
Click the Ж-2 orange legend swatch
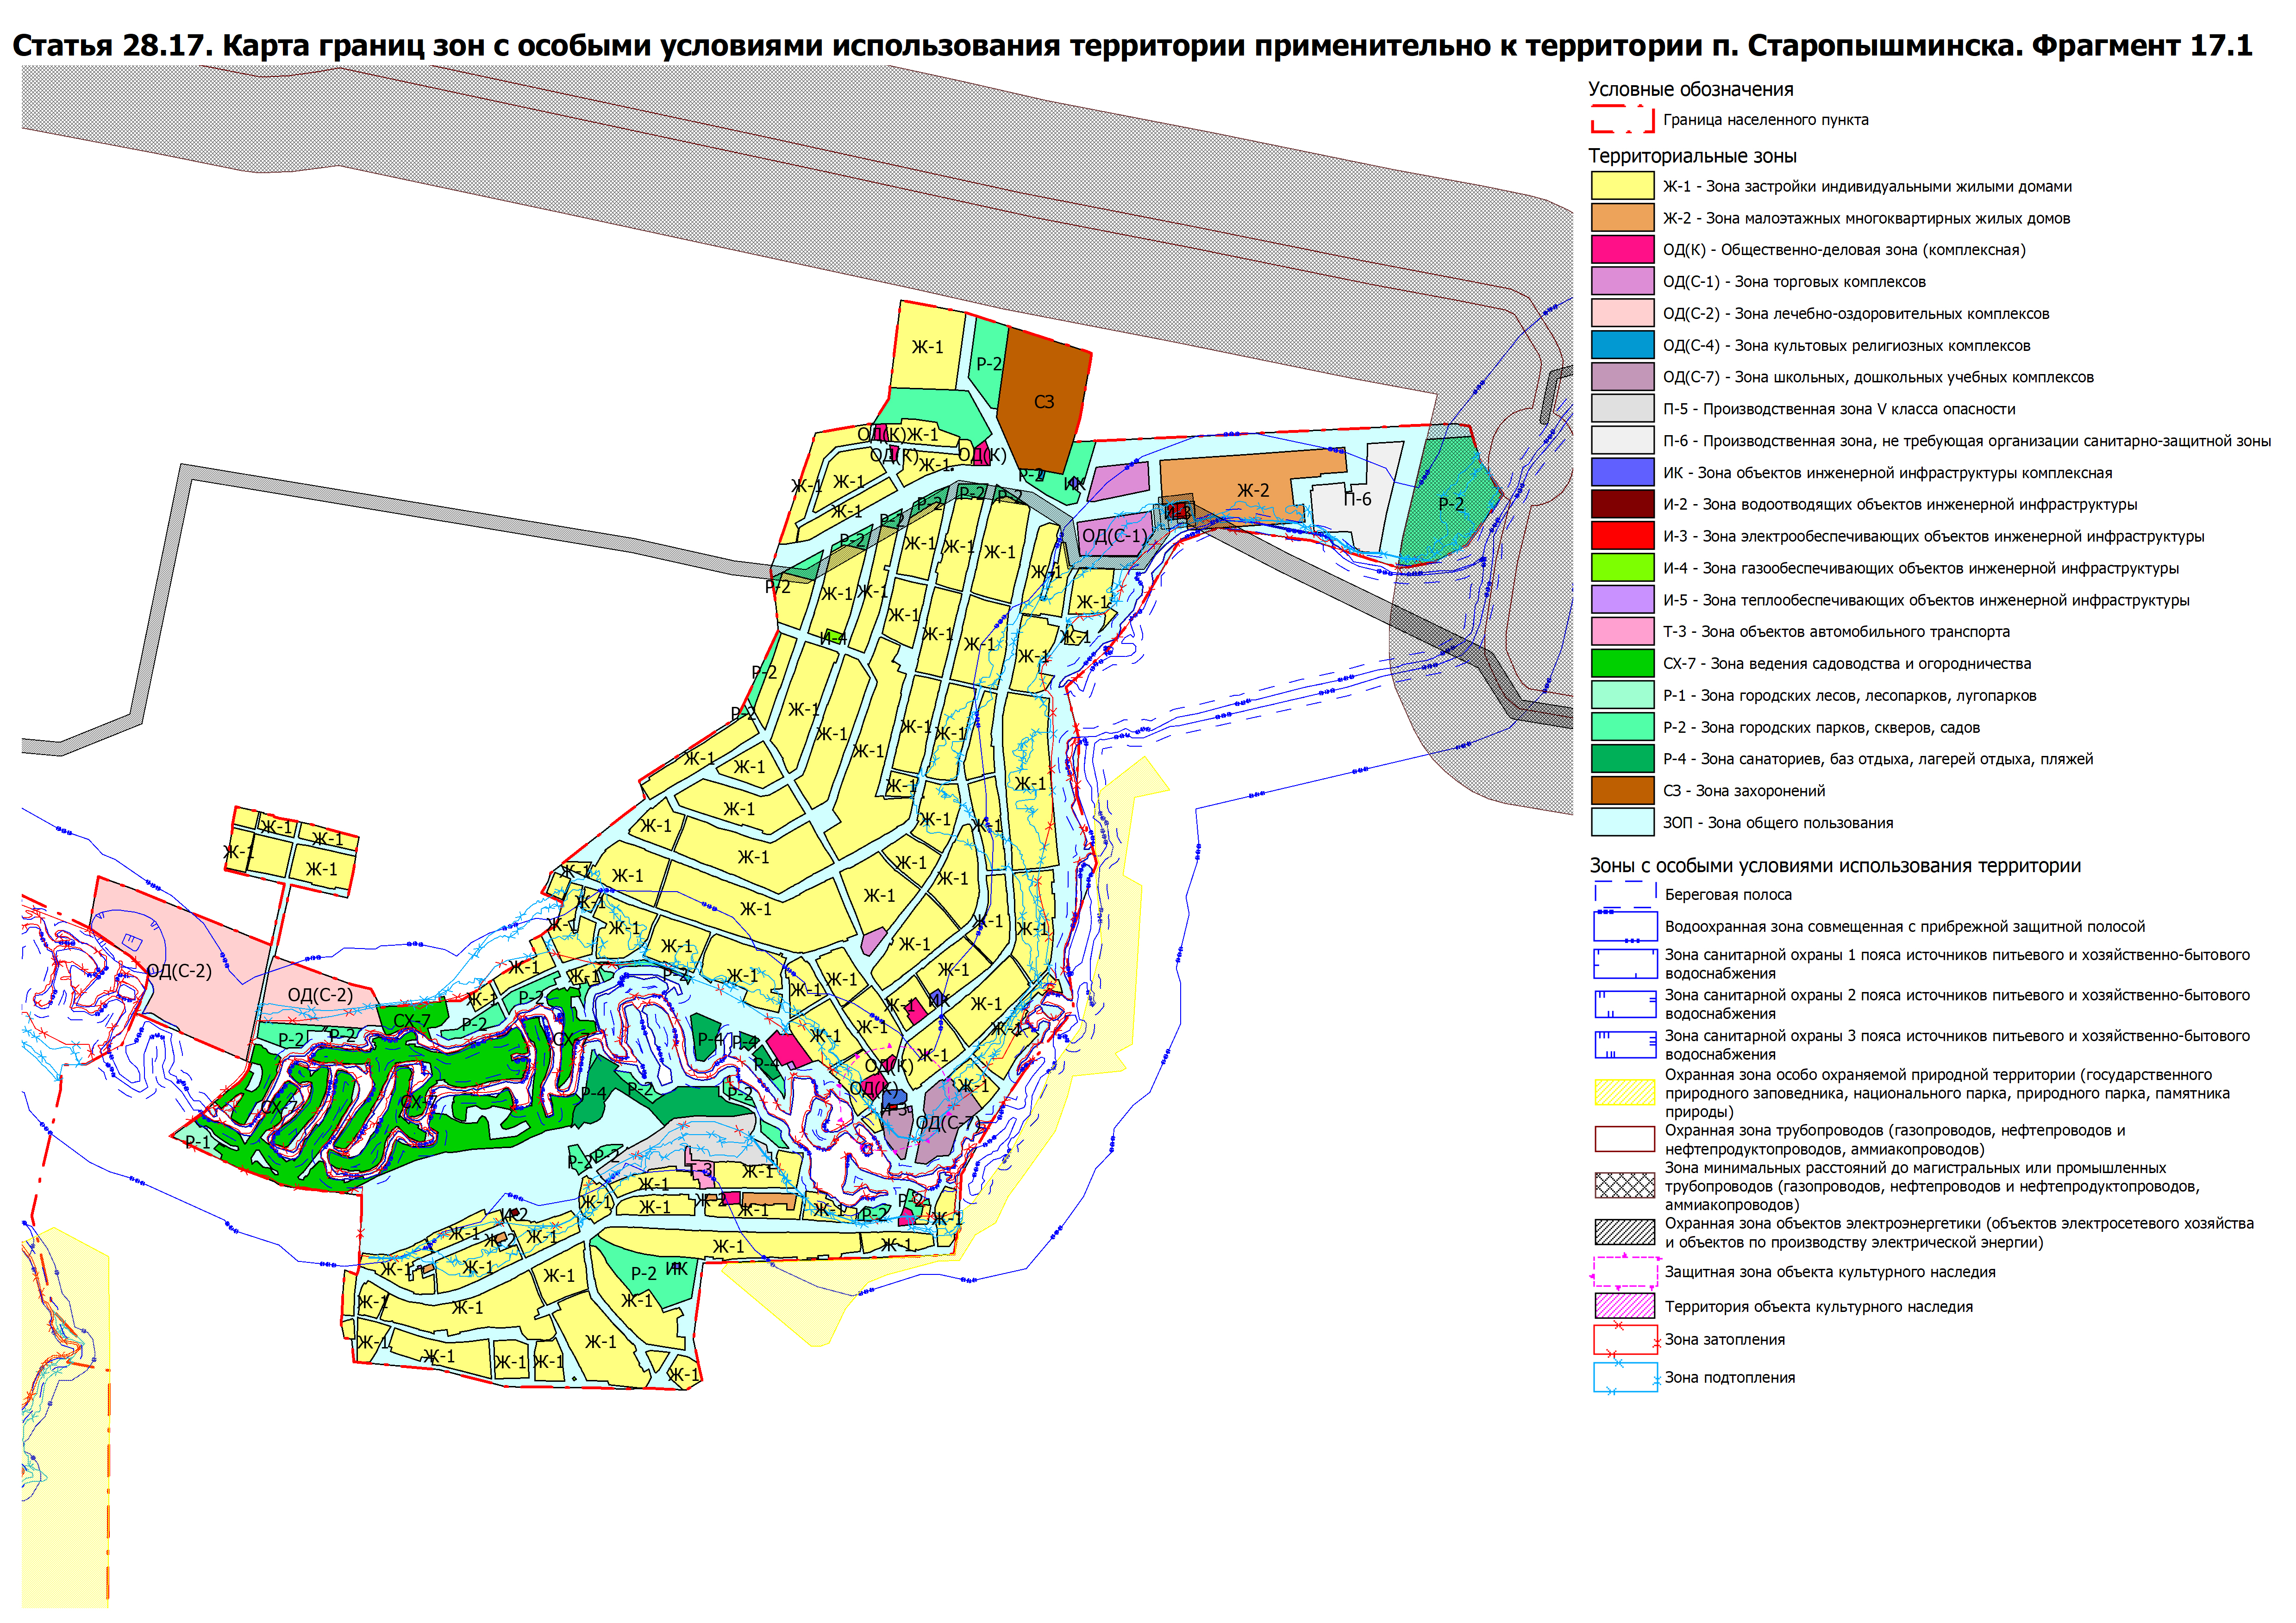pos(1622,218)
